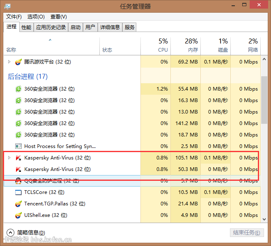The height and width of the screenshot is (246, 271).
Task: Switch to the 用户 tab
Action: coord(90,27)
